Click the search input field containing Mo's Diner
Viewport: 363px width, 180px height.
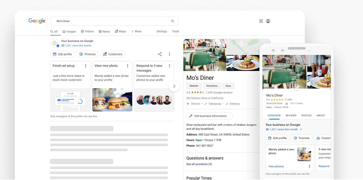[101, 21]
